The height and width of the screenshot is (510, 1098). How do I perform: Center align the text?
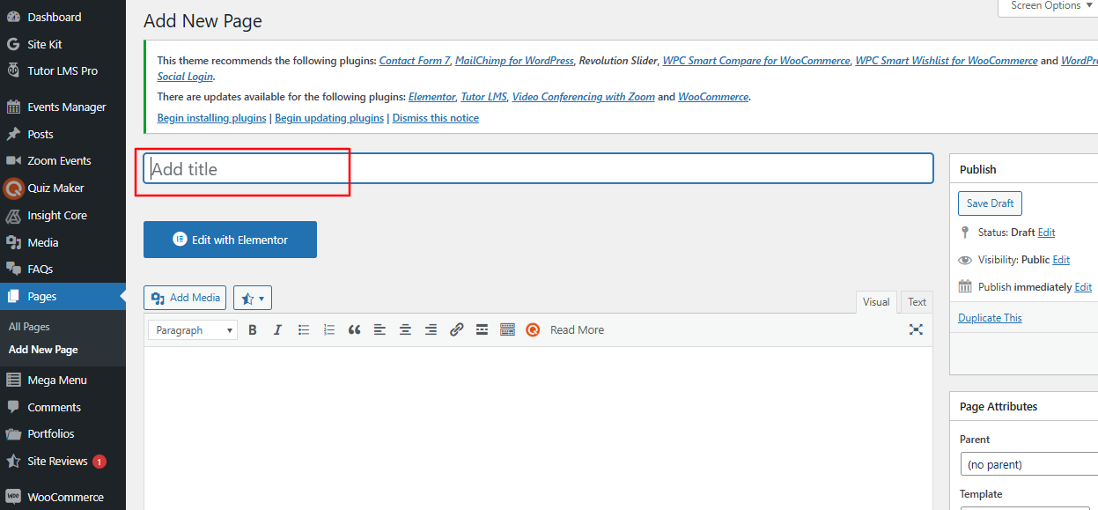(405, 330)
